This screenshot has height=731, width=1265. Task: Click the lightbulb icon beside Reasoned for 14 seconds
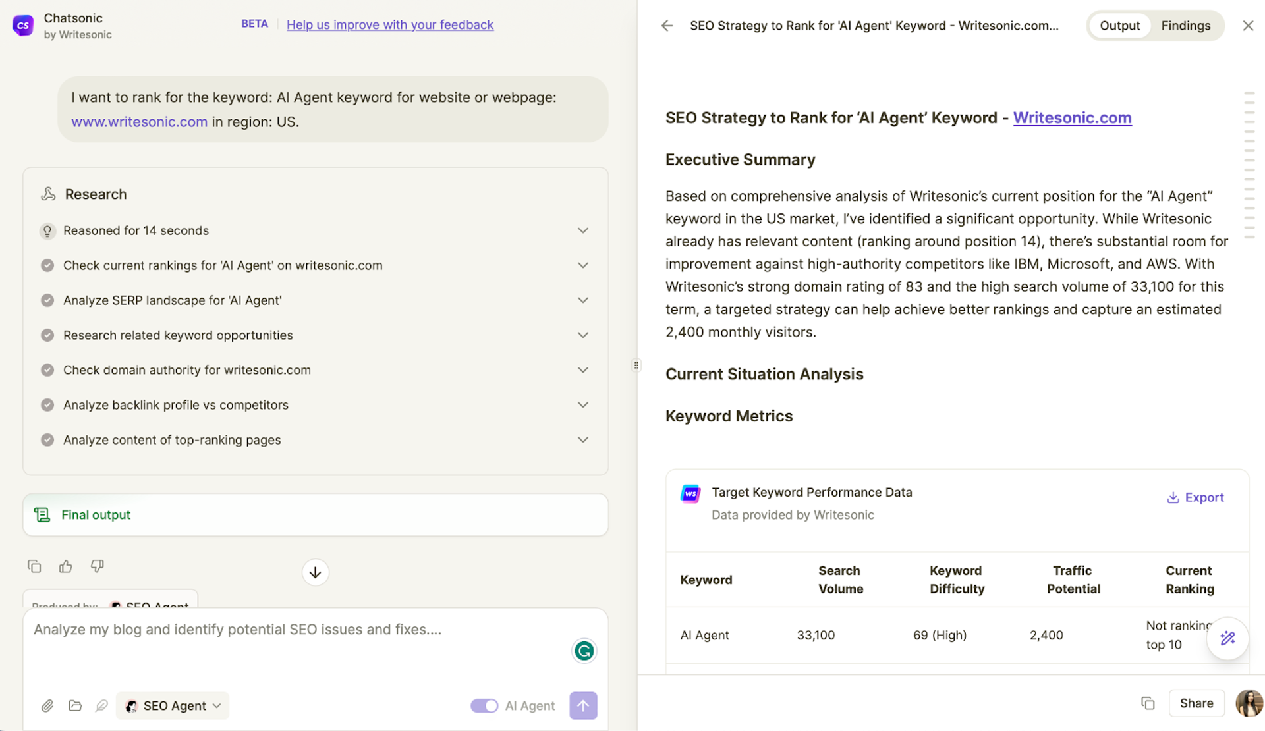coord(47,230)
